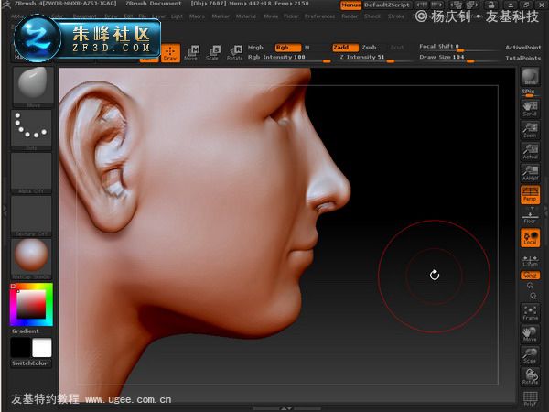This screenshot has height=412, width=549.
Task: Click the Rotate view icon on right shelf
Action: [x=530, y=376]
